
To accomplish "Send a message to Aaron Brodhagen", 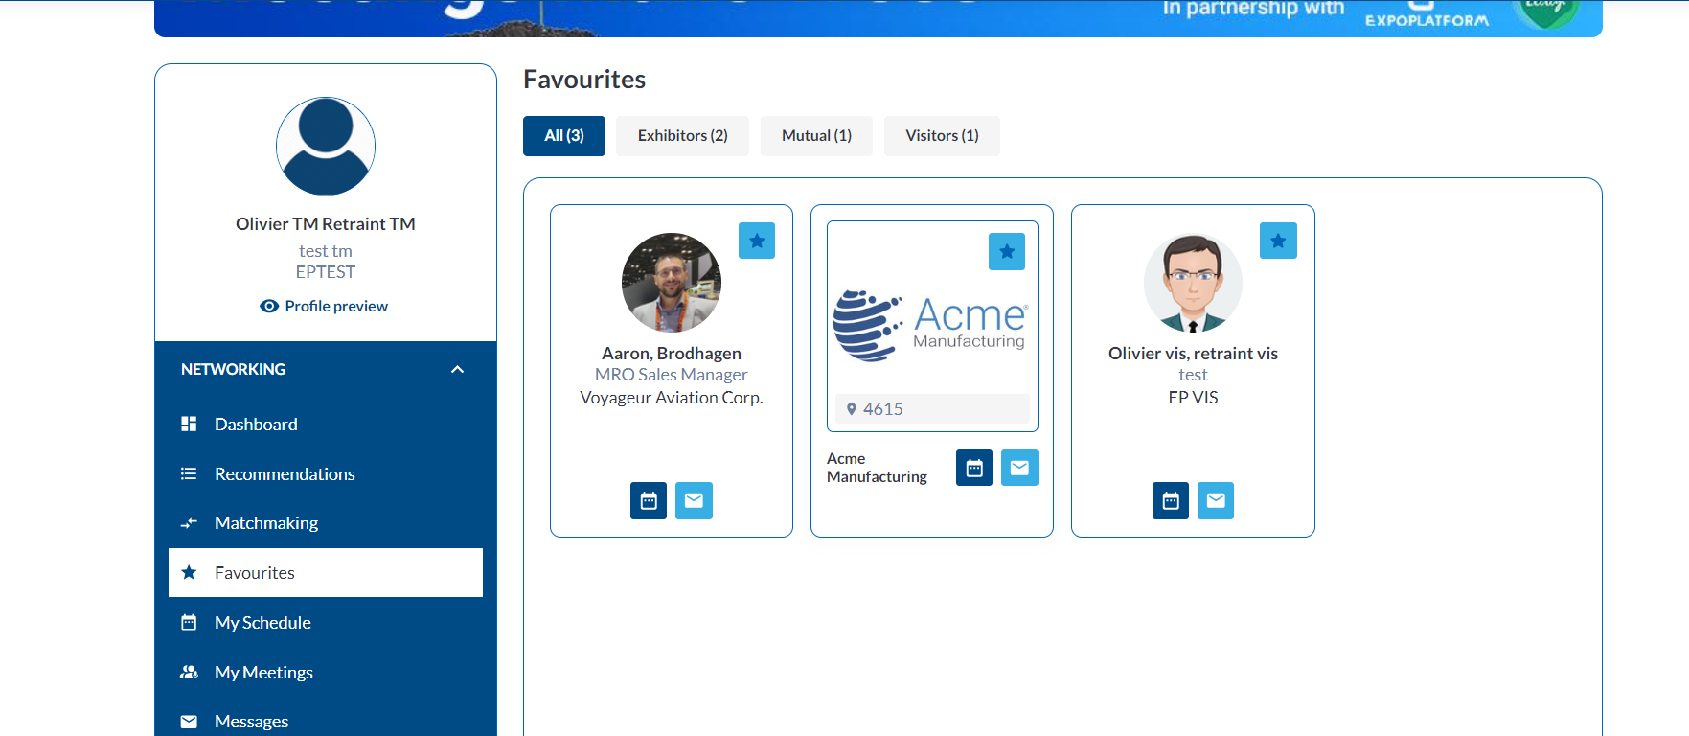I will pos(694,500).
